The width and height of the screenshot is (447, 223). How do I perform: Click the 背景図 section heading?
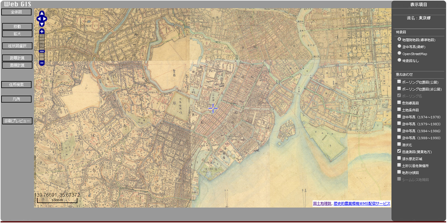click(x=401, y=32)
